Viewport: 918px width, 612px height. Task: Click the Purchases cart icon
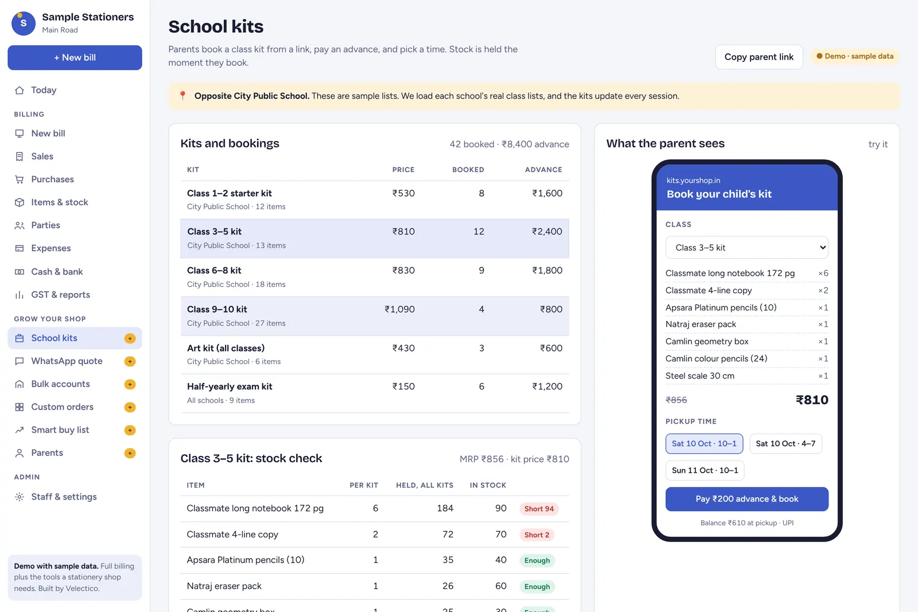tap(20, 180)
